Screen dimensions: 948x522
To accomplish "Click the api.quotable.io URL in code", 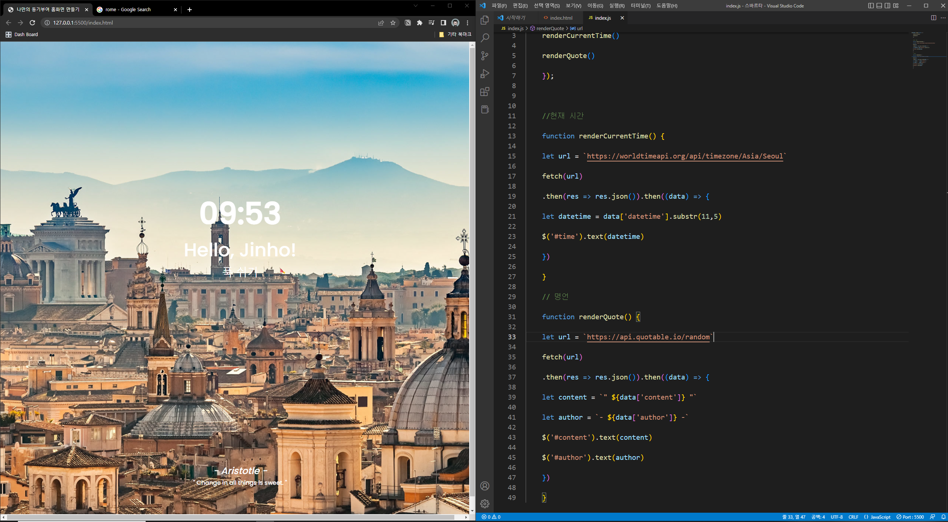I will (648, 337).
